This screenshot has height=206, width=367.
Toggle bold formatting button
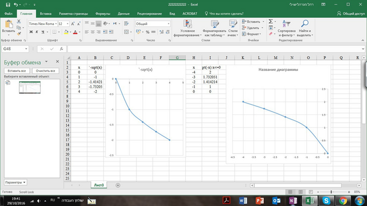[31, 32]
